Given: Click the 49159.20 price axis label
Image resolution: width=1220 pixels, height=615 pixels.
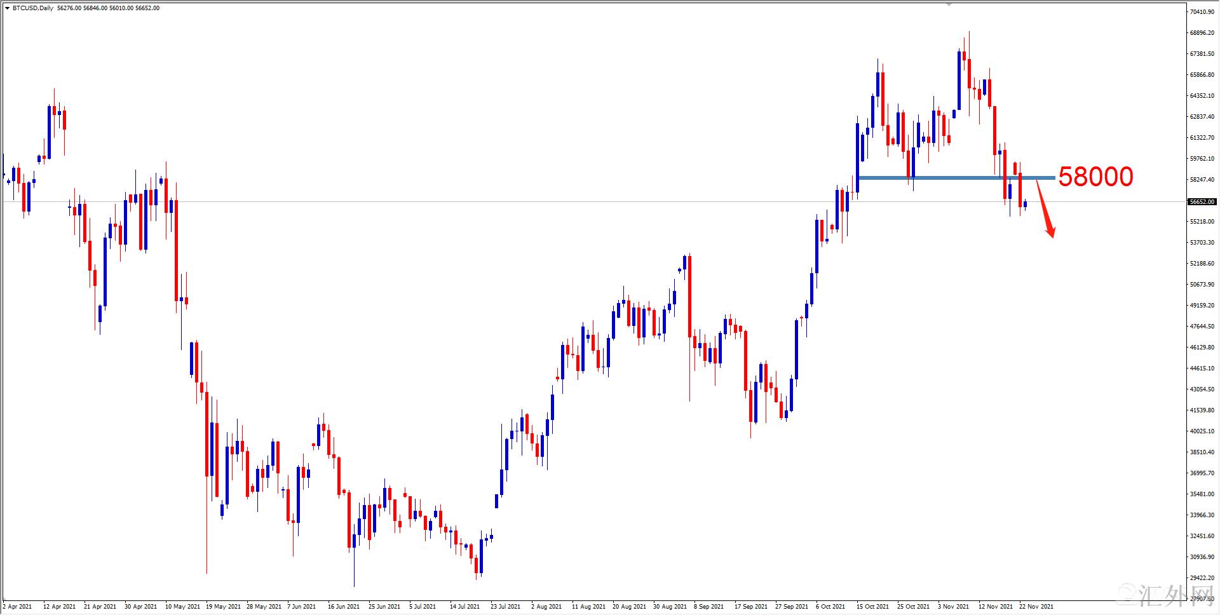Looking at the screenshot, I should click(1202, 306).
